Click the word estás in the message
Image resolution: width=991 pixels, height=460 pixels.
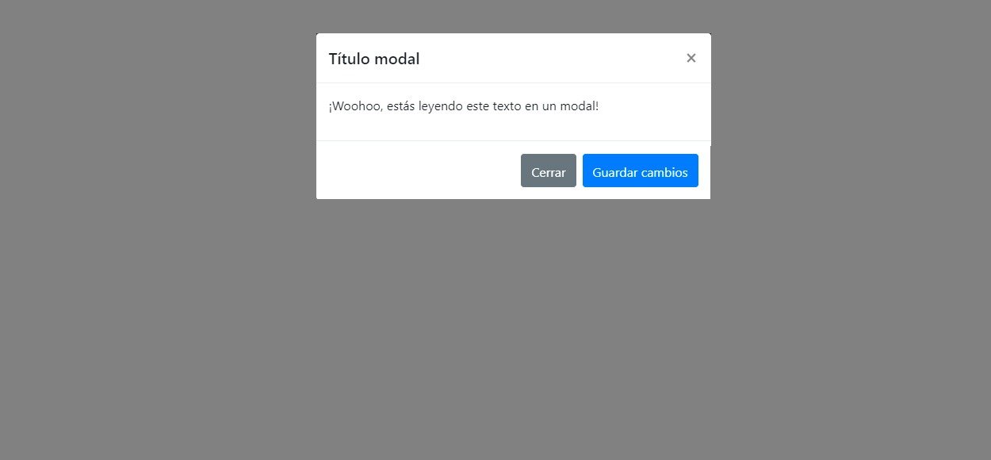click(401, 106)
